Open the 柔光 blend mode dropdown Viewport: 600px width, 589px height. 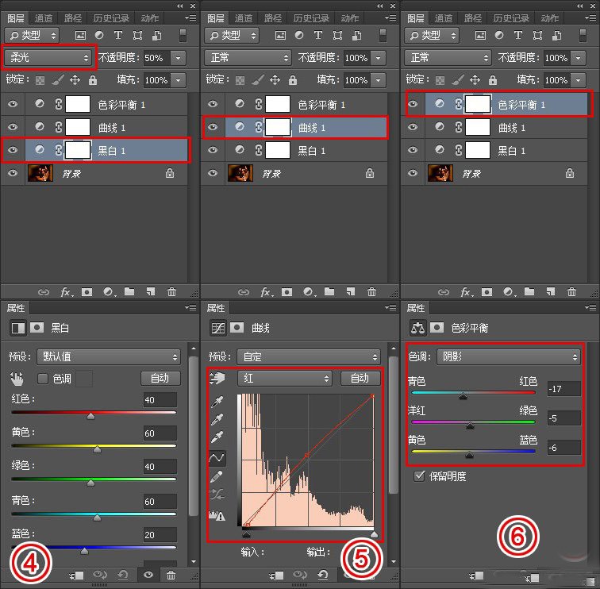[x=48, y=58]
